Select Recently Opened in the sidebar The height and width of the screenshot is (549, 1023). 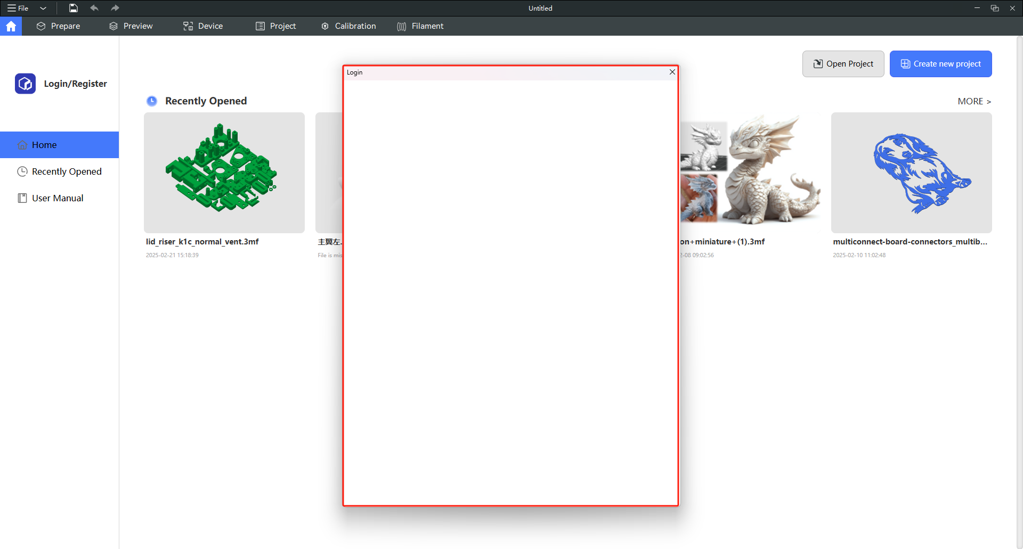[59, 171]
